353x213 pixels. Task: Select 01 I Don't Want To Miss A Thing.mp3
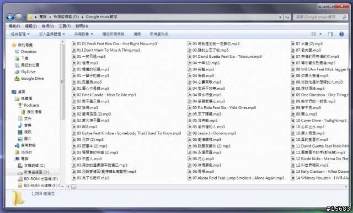pyautogui.click(x=106, y=50)
